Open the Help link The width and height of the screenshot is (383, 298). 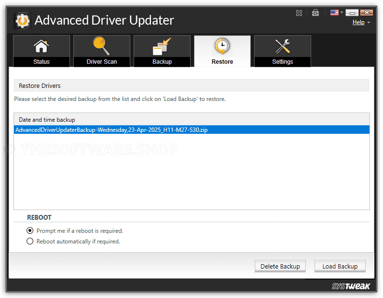[x=358, y=22]
